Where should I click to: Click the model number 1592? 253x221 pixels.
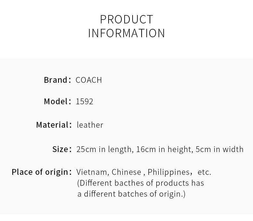pyautogui.click(x=85, y=102)
